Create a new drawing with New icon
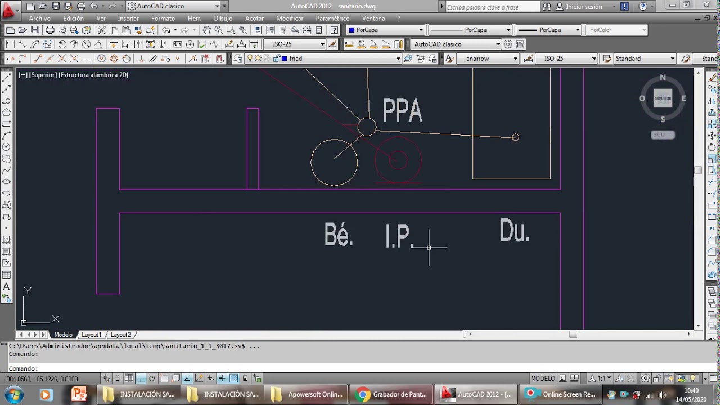Screen dimensions: 720x405 10,30
